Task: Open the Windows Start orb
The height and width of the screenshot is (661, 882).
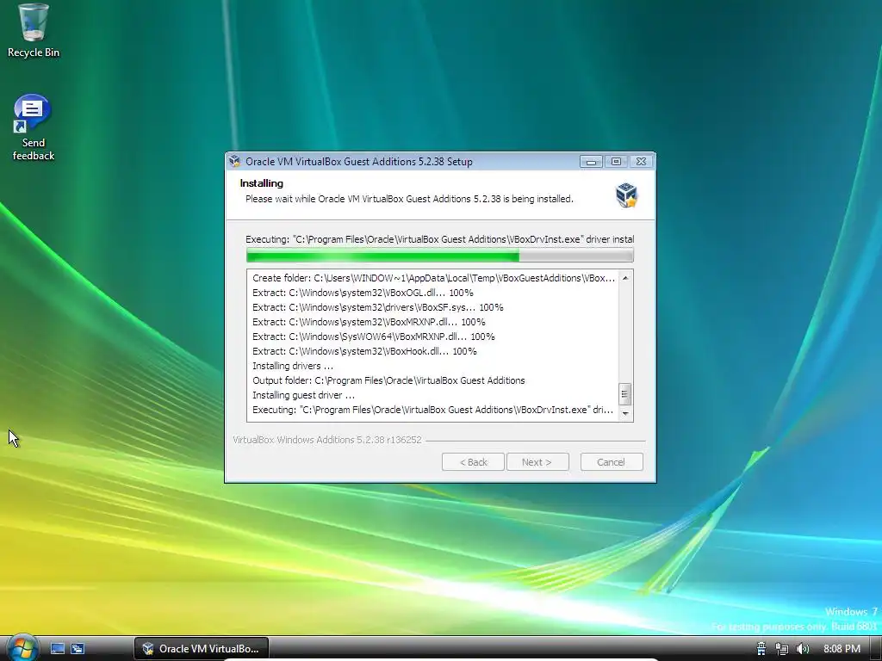Action: (x=22, y=648)
